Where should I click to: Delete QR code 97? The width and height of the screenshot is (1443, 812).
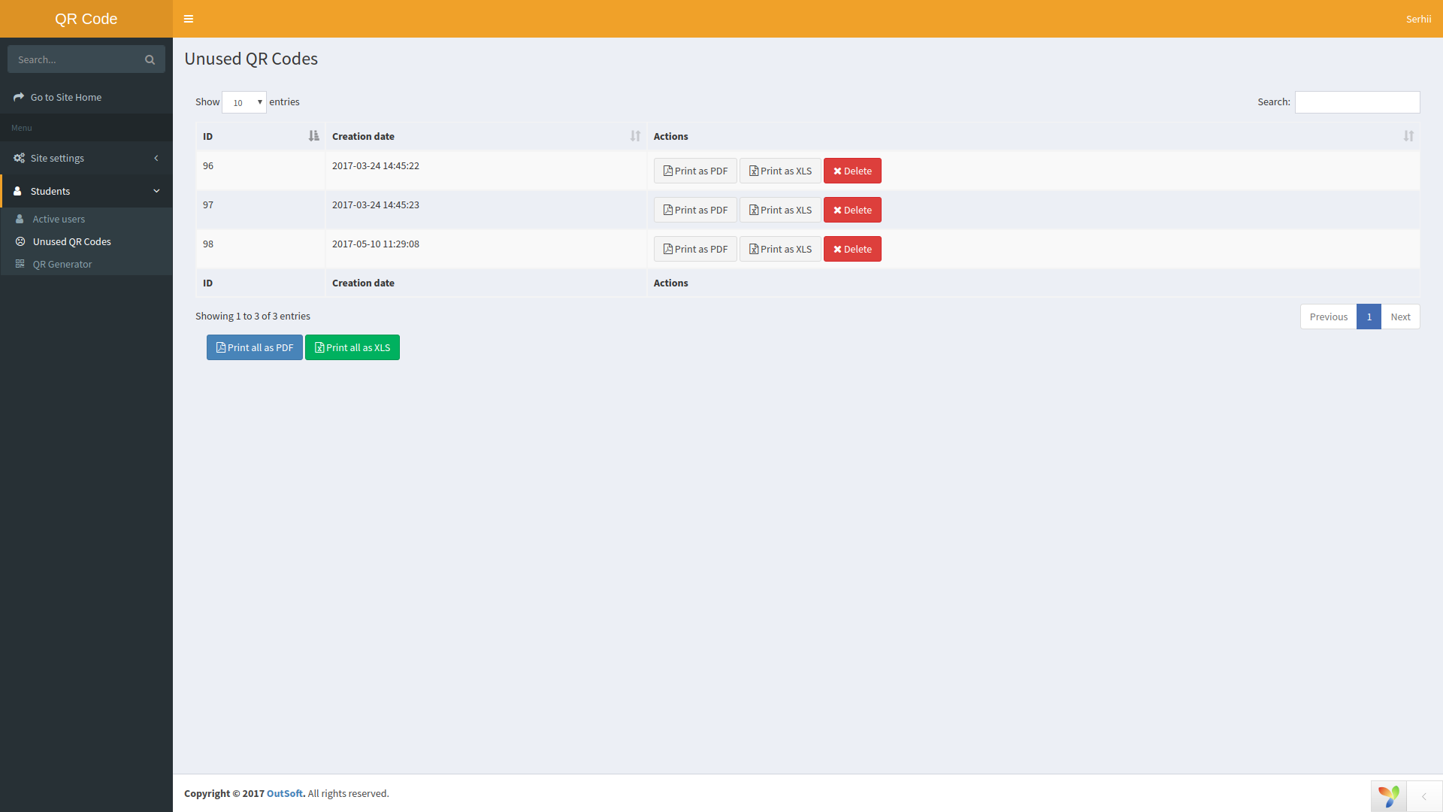852,210
